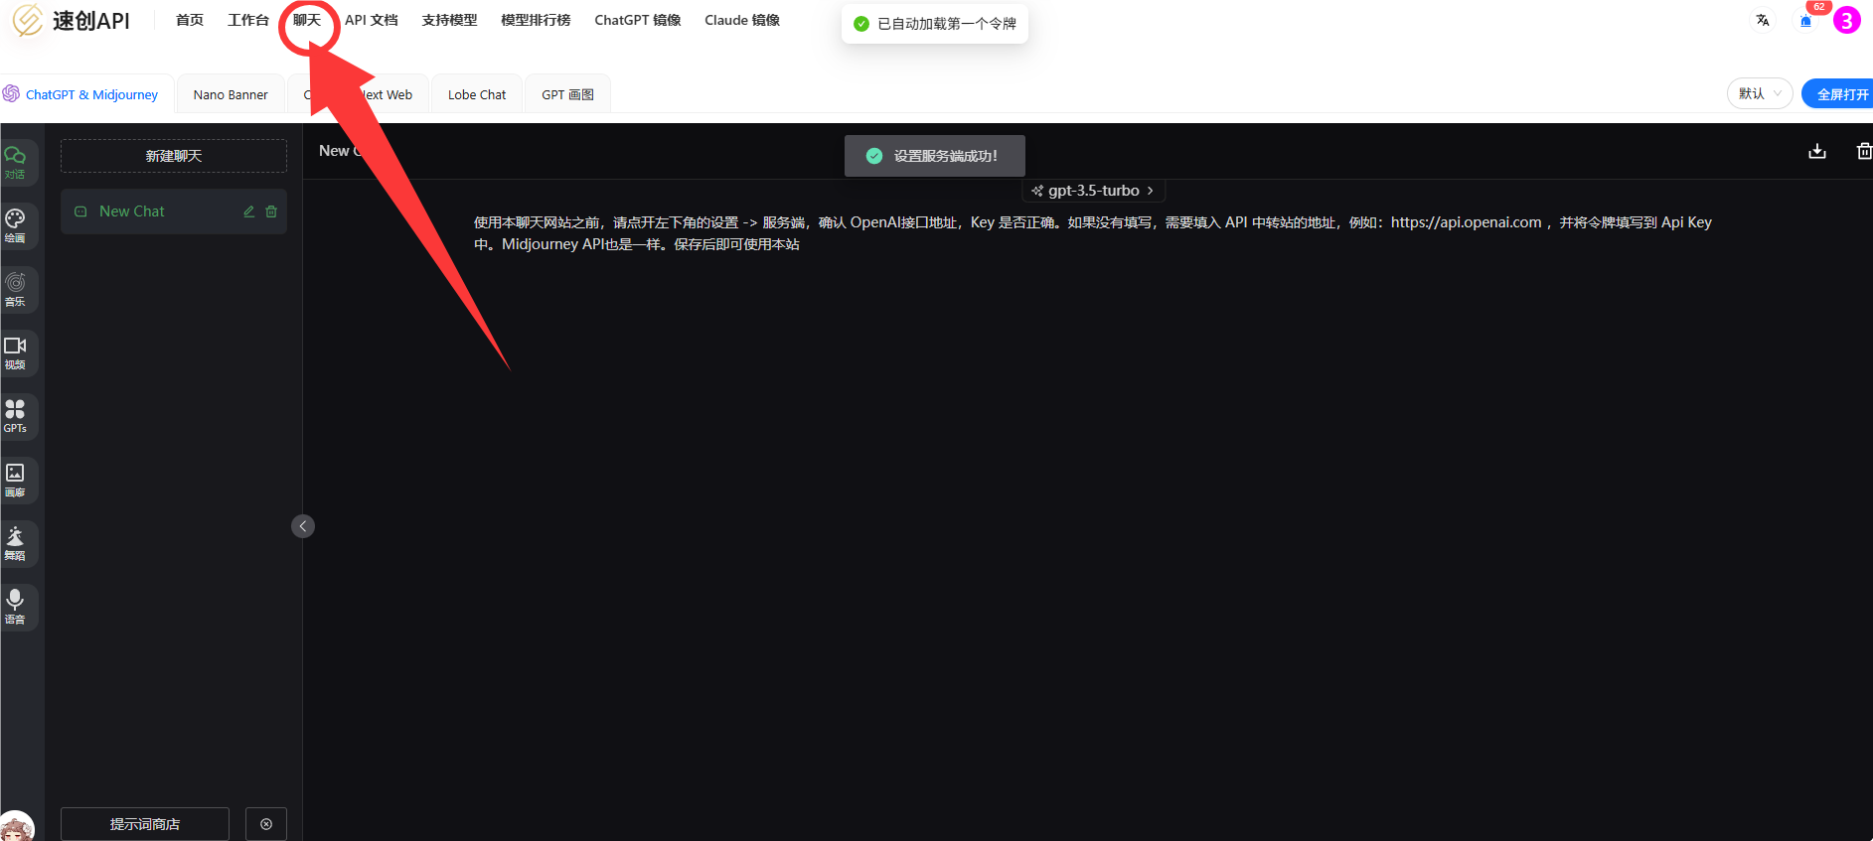Select the New Chat conversation

click(x=174, y=211)
